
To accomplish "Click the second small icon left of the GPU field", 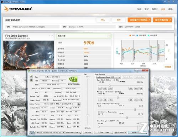I will (x=31, y=80).
